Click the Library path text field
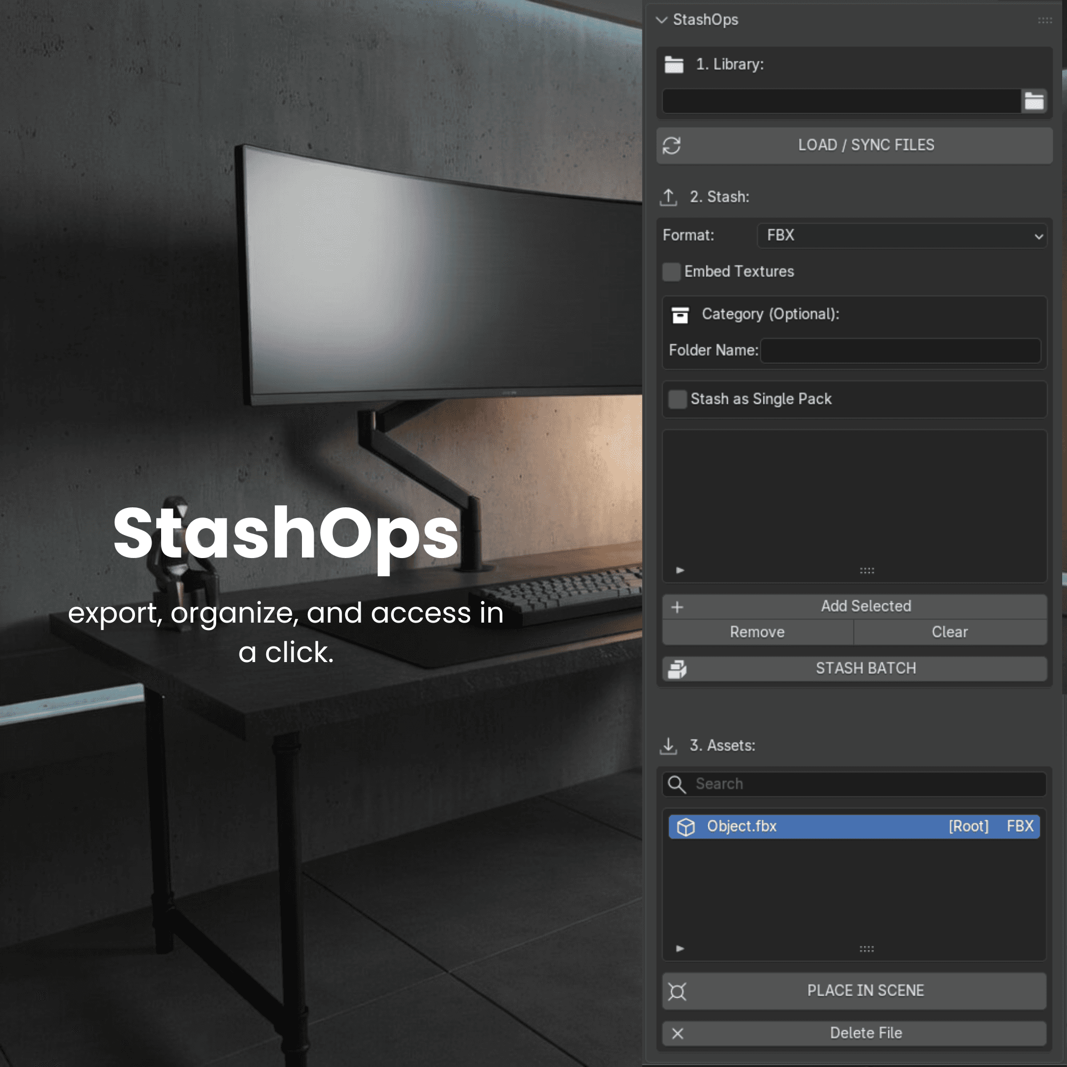 (x=841, y=101)
